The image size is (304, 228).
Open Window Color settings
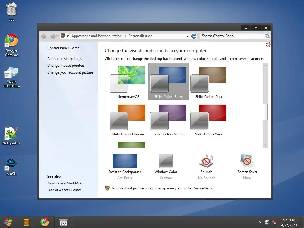(166, 167)
